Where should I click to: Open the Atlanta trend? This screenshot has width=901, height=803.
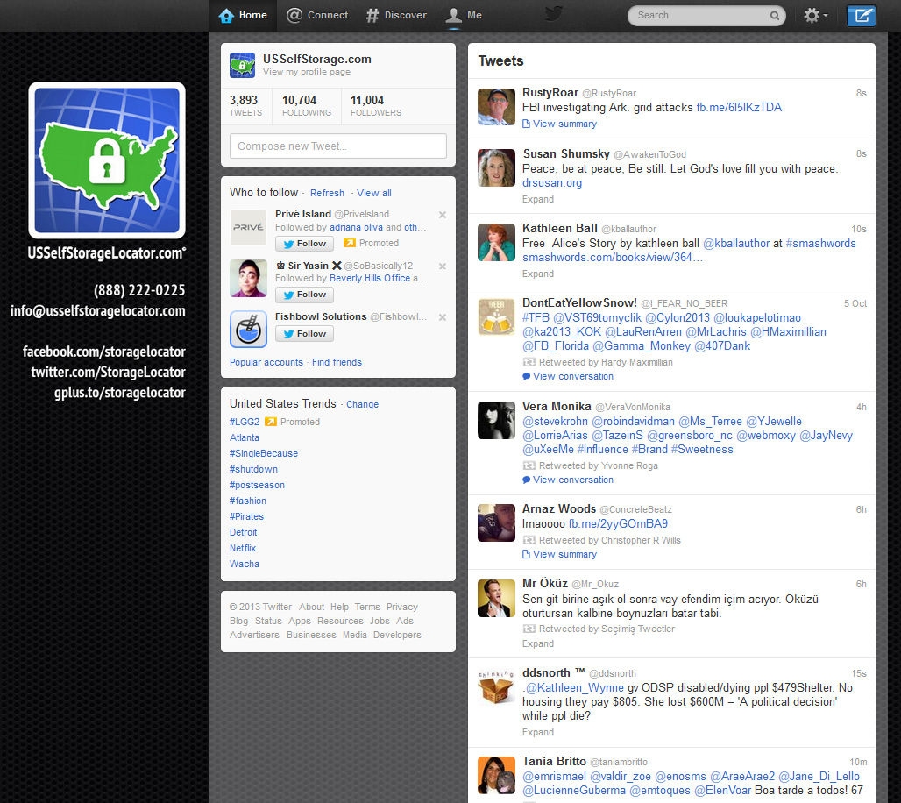(x=245, y=437)
